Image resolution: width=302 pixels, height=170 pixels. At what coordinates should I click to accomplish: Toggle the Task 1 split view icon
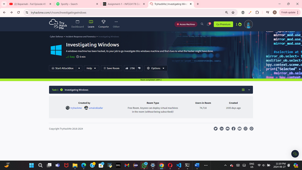(x=243, y=90)
